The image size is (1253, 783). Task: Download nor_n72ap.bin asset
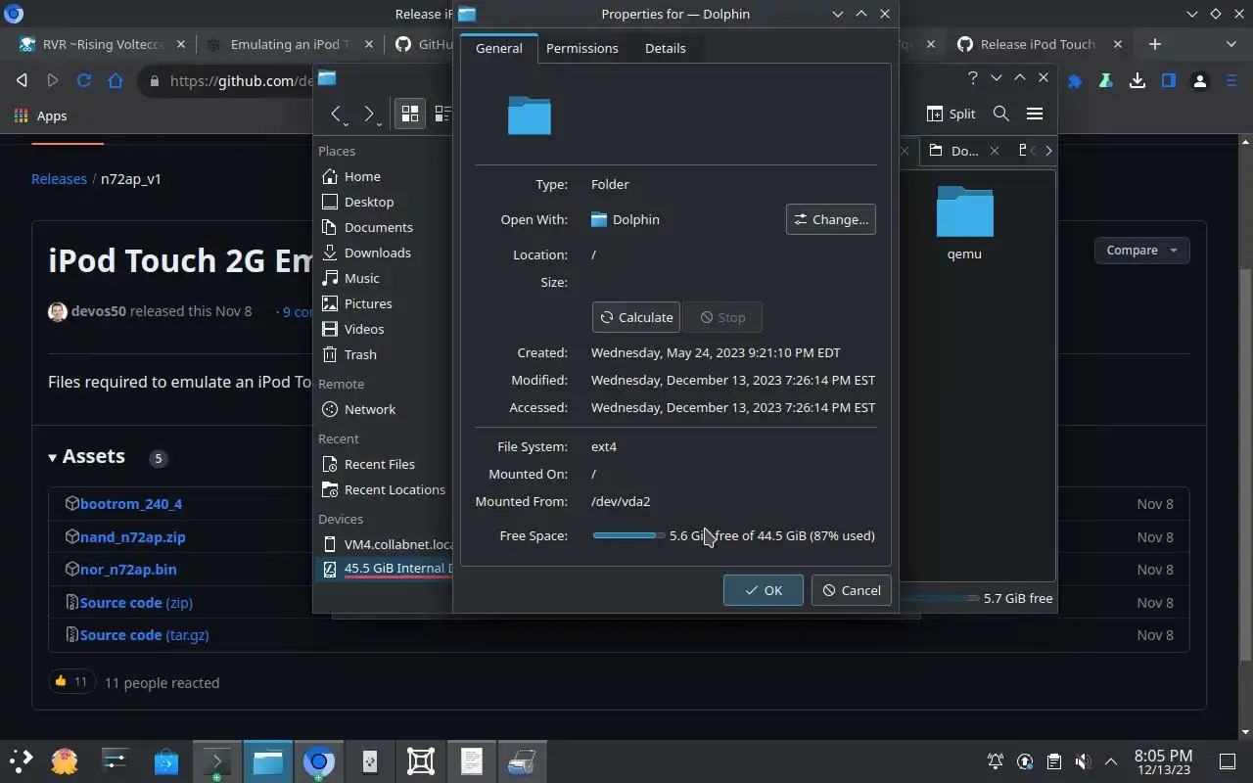point(128,569)
